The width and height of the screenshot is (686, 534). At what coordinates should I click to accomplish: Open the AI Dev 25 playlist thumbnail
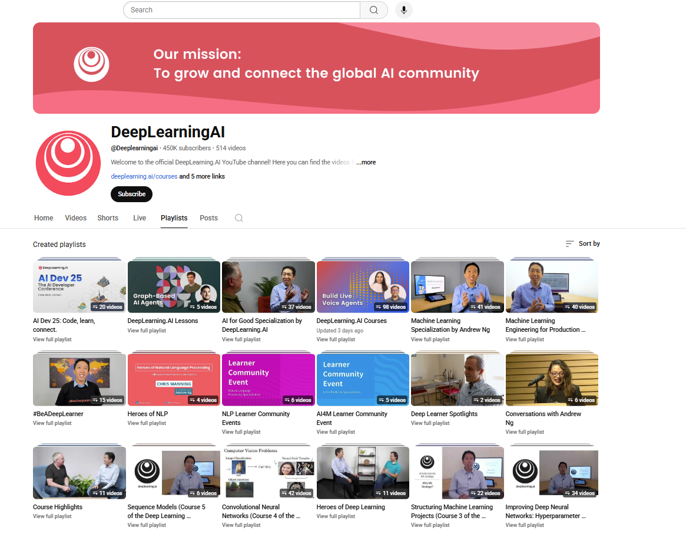(x=79, y=286)
